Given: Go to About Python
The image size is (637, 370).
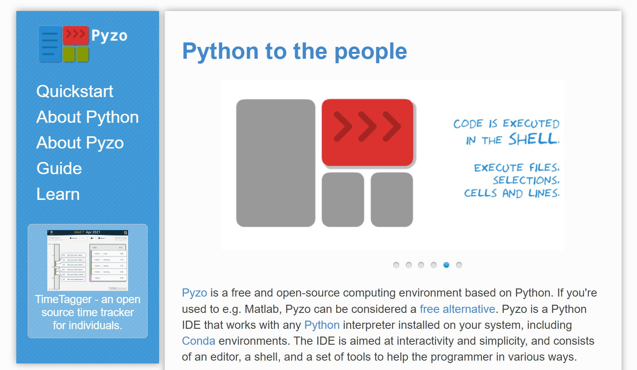Looking at the screenshot, I should [x=88, y=117].
